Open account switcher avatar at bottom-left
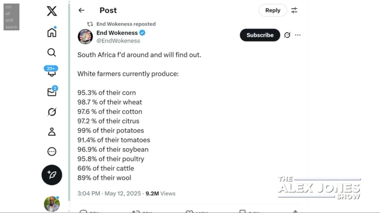 pyautogui.click(x=52, y=204)
